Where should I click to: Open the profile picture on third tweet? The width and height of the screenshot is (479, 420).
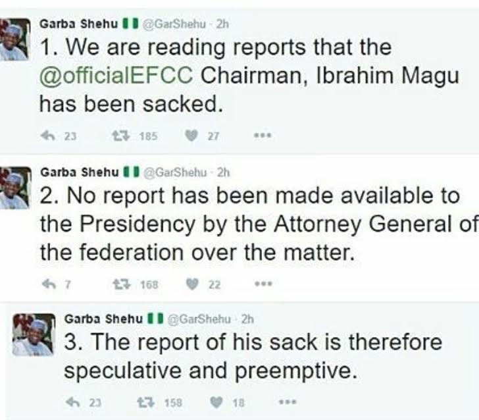[x=34, y=334]
